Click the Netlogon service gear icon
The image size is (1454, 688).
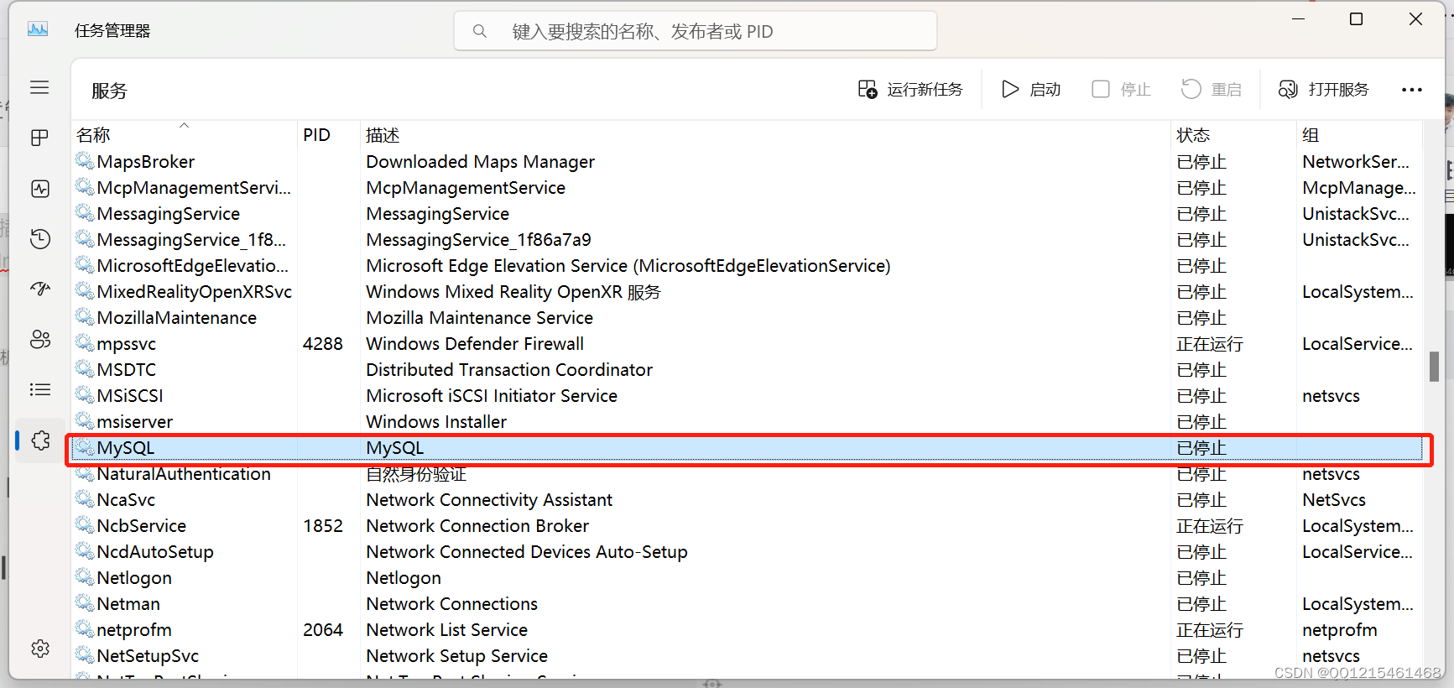click(x=85, y=576)
